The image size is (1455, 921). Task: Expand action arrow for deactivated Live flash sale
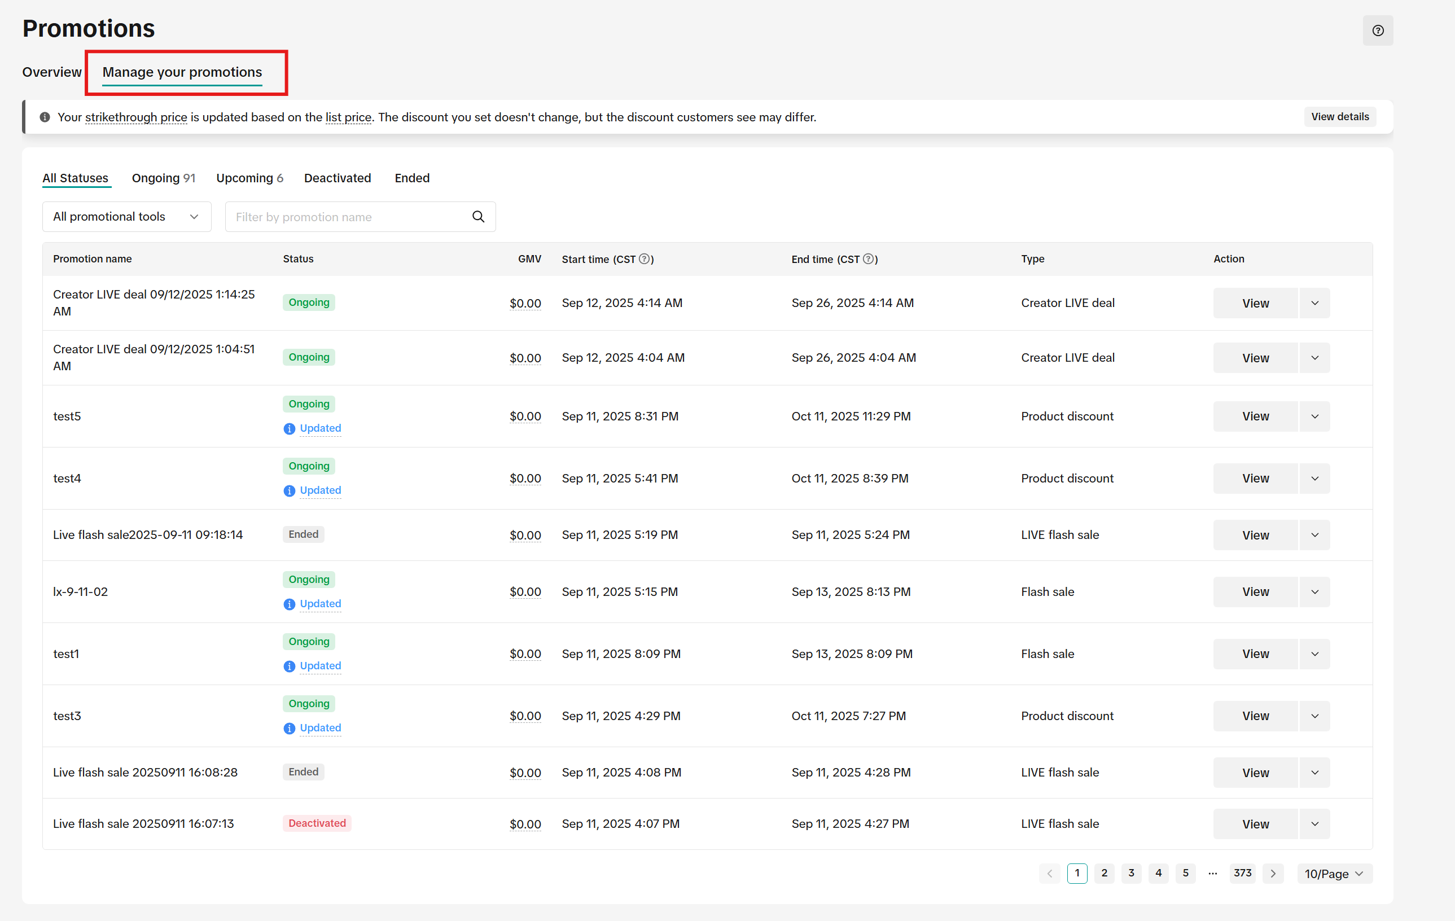(x=1314, y=824)
